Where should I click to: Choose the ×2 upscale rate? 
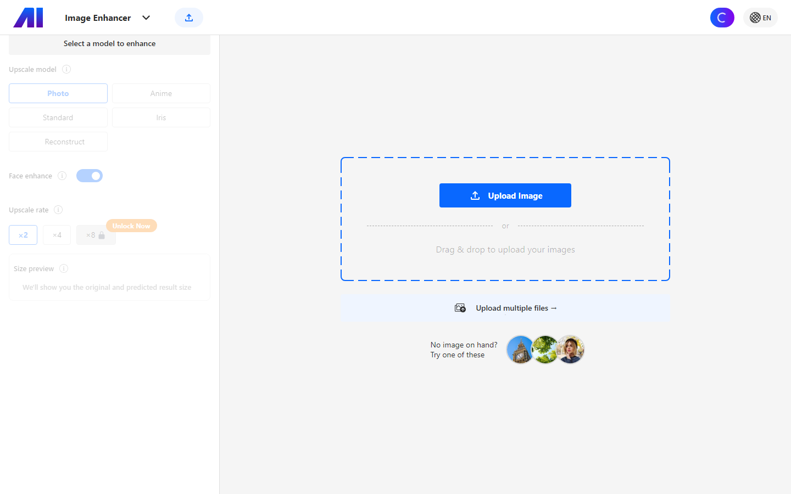point(23,235)
